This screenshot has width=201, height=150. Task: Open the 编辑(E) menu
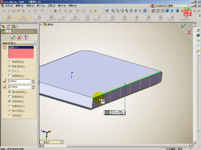pyautogui.click(x=20, y=6)
